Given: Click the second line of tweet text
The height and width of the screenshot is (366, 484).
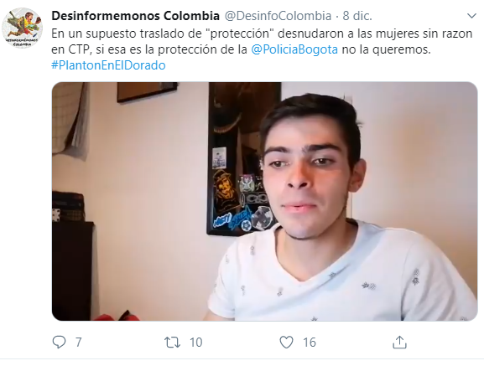Looking at the screenshot, I should coord(241,49).
